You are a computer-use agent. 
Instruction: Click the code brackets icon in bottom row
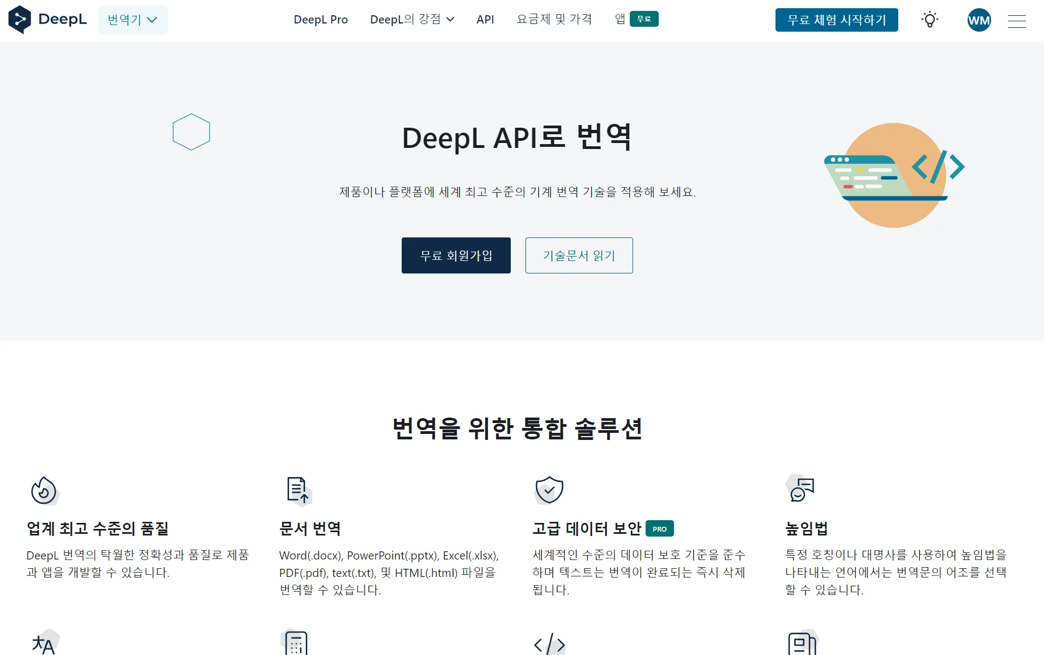549,644
